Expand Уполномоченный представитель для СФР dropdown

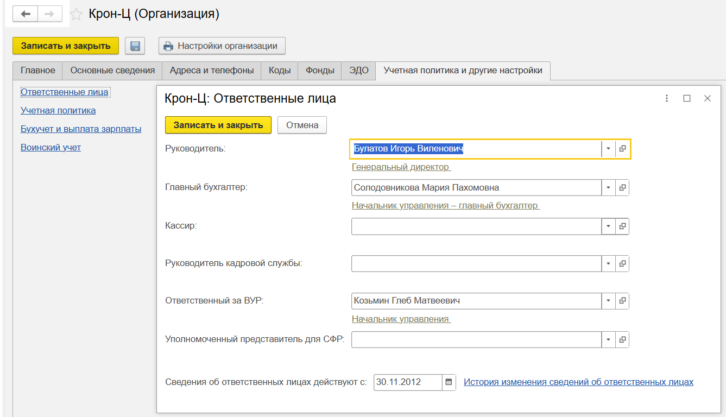(608, 340)
